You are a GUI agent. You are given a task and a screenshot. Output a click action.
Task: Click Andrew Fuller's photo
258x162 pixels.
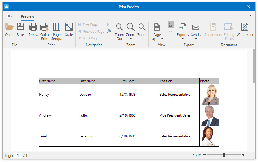point(210,115)
